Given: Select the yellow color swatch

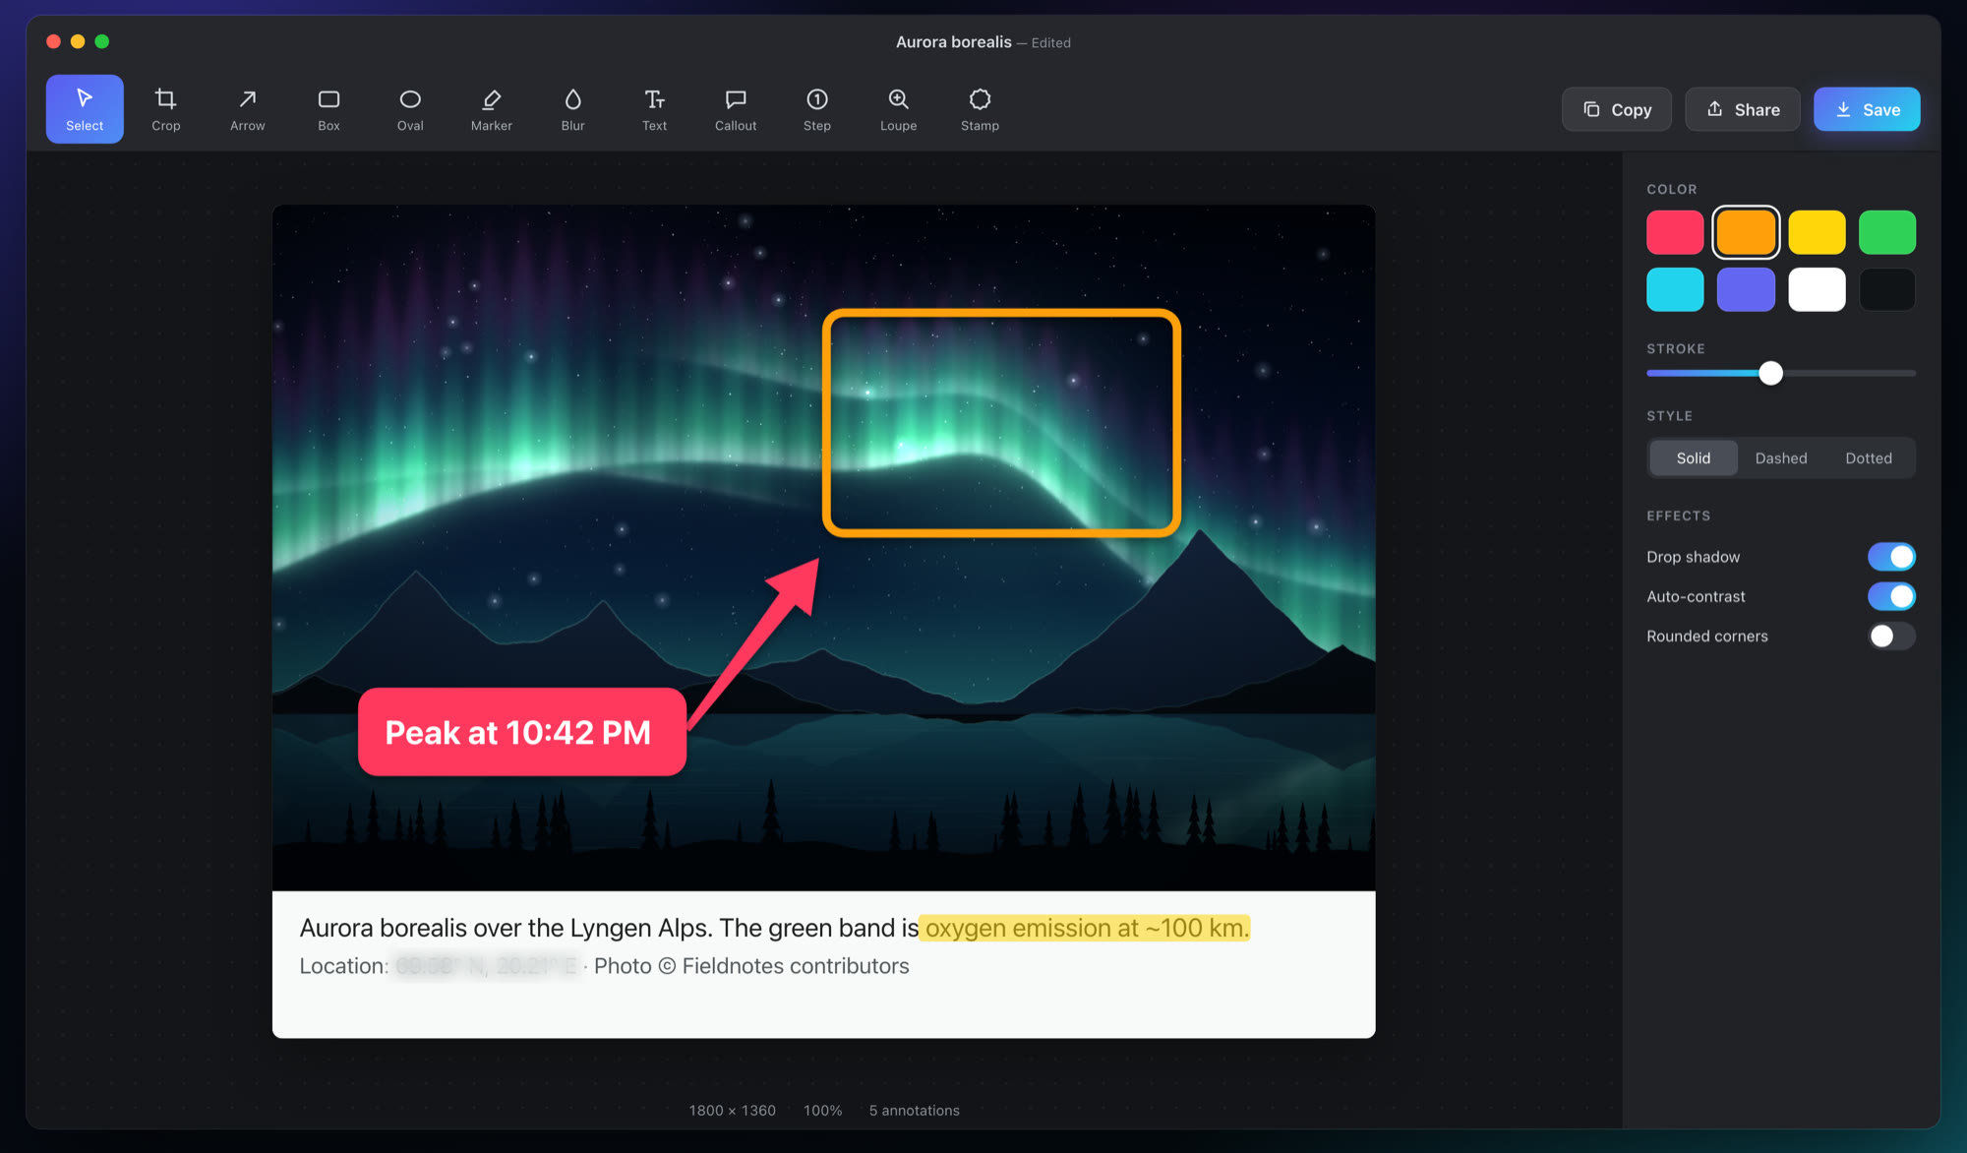Looking at the screenshot, I should pos(1817,232).
